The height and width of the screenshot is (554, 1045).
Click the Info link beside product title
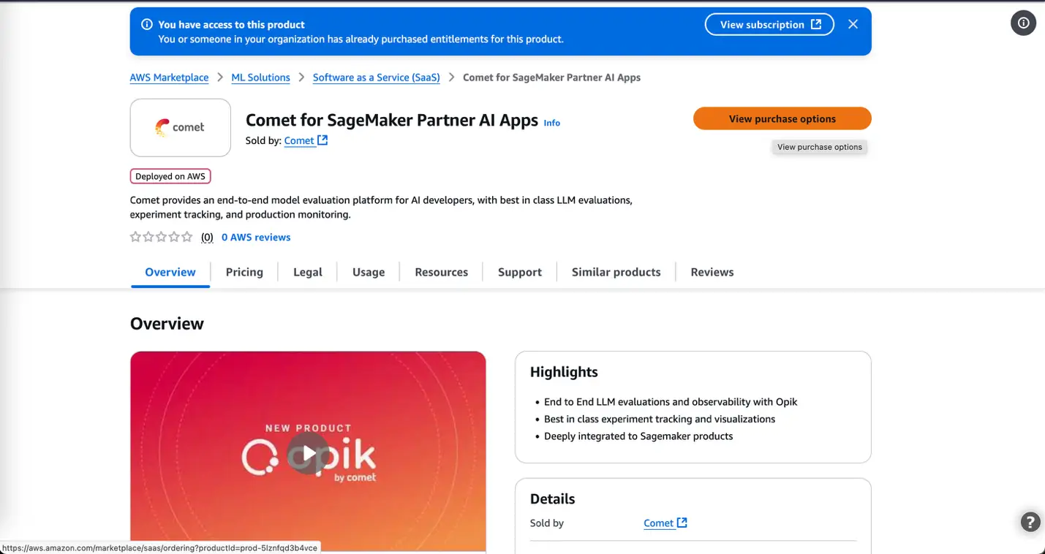click(552, 123)
